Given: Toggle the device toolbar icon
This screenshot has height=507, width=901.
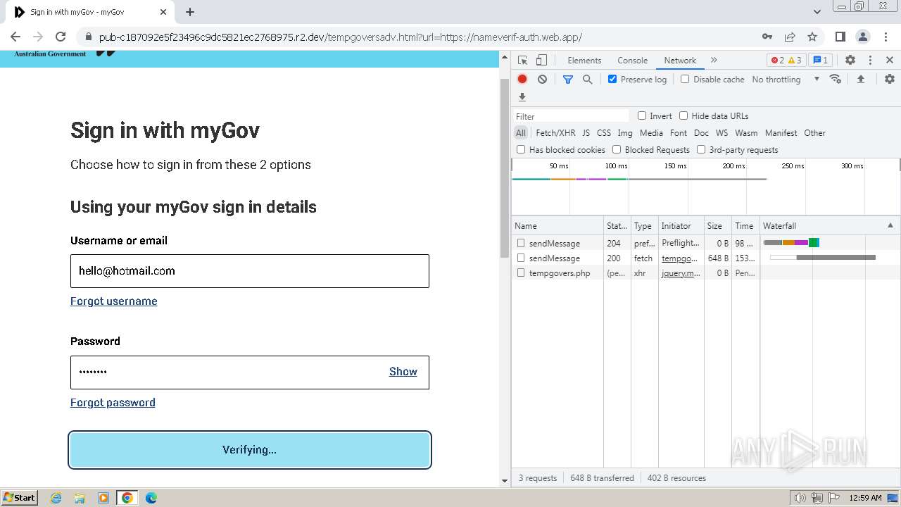Looking at the screenshot, I should pos(541,61).
